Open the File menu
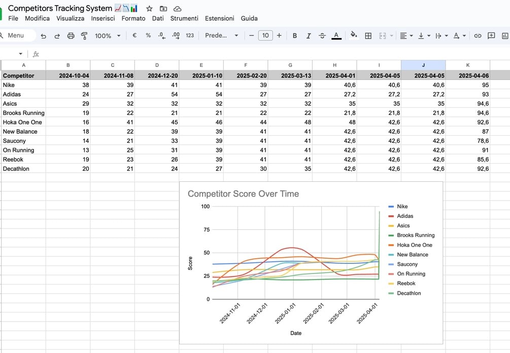 click(13, 19)
